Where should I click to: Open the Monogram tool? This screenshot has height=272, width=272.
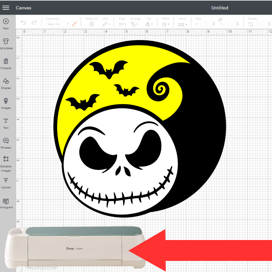click(6, 203)
